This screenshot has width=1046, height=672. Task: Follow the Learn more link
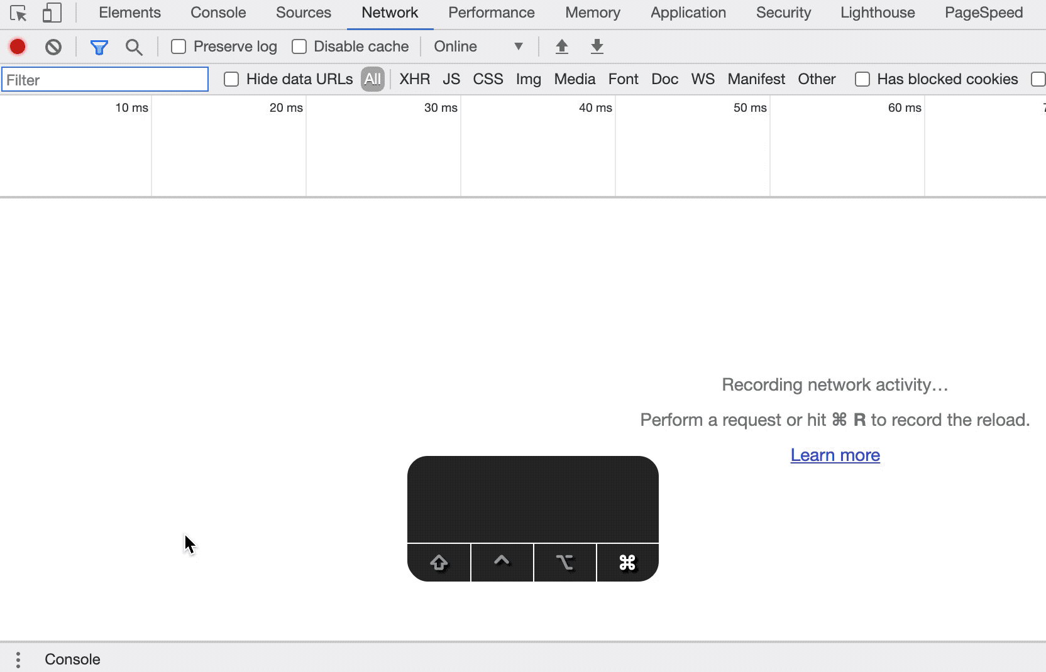(x=835, y=455)
